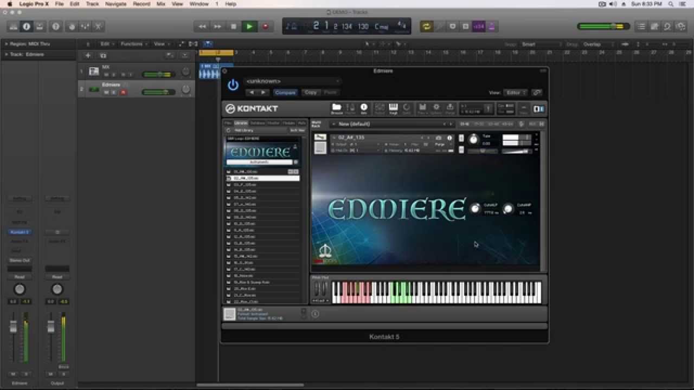Viewport: 694px width, 390px height.
Task: Open the List Editors button
Action: coord(641,26)
